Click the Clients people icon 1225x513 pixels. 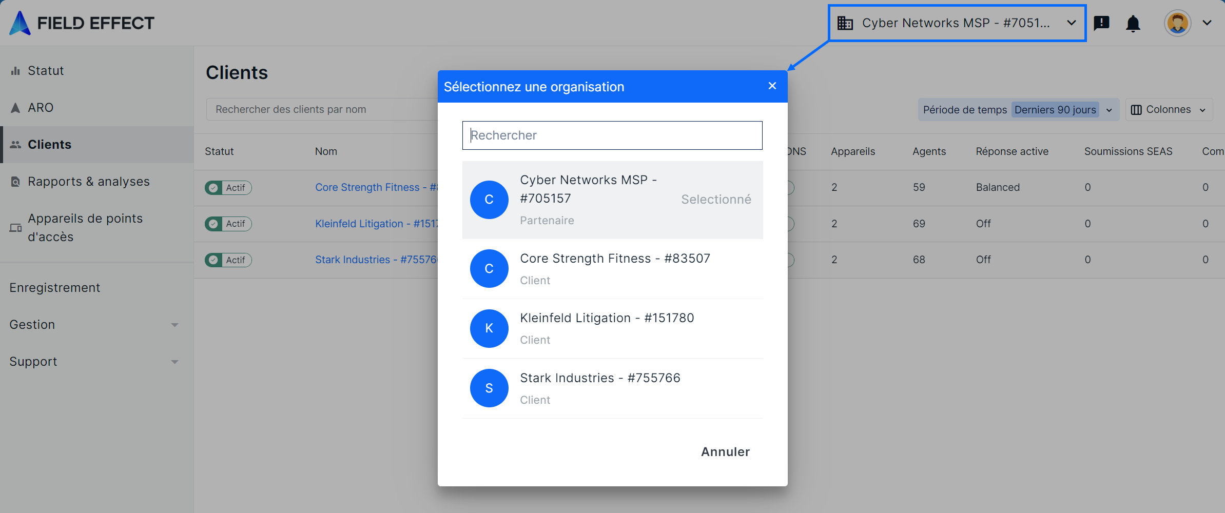click(x=16, y=145)
